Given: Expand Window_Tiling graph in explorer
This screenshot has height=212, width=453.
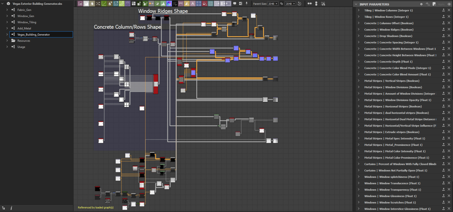Looking at the screenshot, I should click(x=7, y=22).
